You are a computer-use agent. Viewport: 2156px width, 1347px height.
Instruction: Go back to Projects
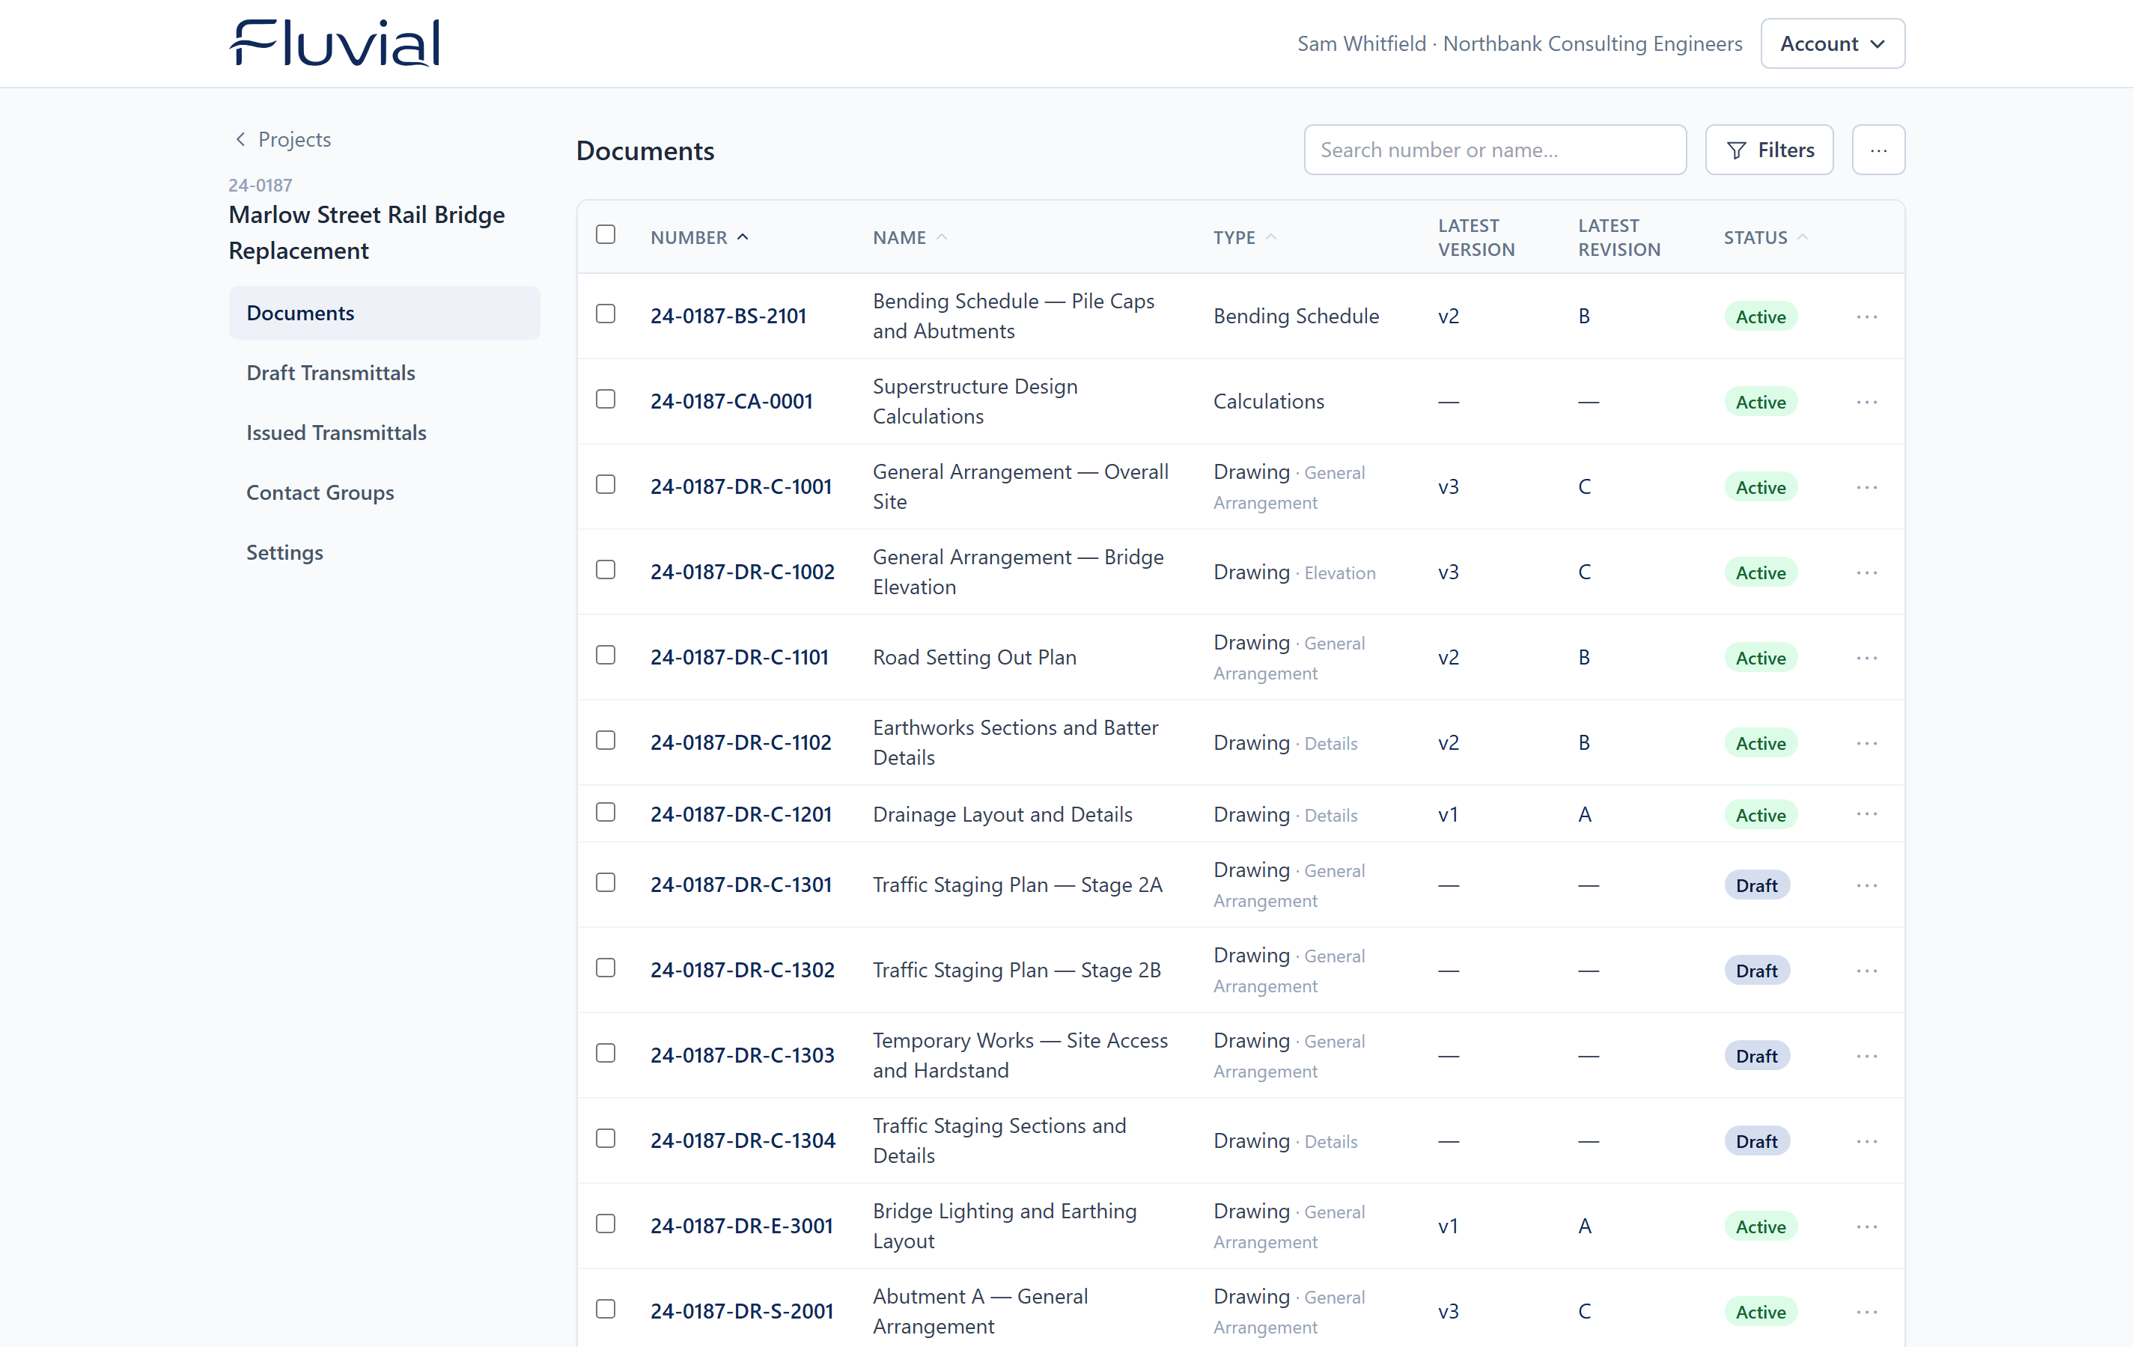[x=282, y=139]
